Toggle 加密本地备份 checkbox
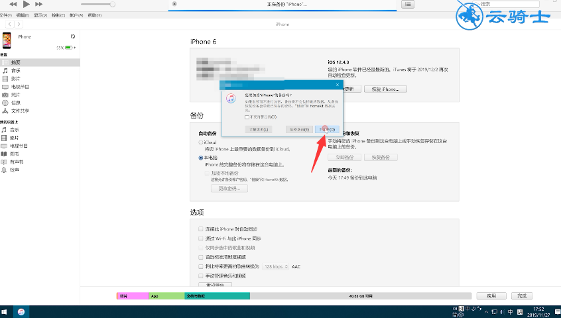This screenshot has width=561, height=318. tap(207, 173)
